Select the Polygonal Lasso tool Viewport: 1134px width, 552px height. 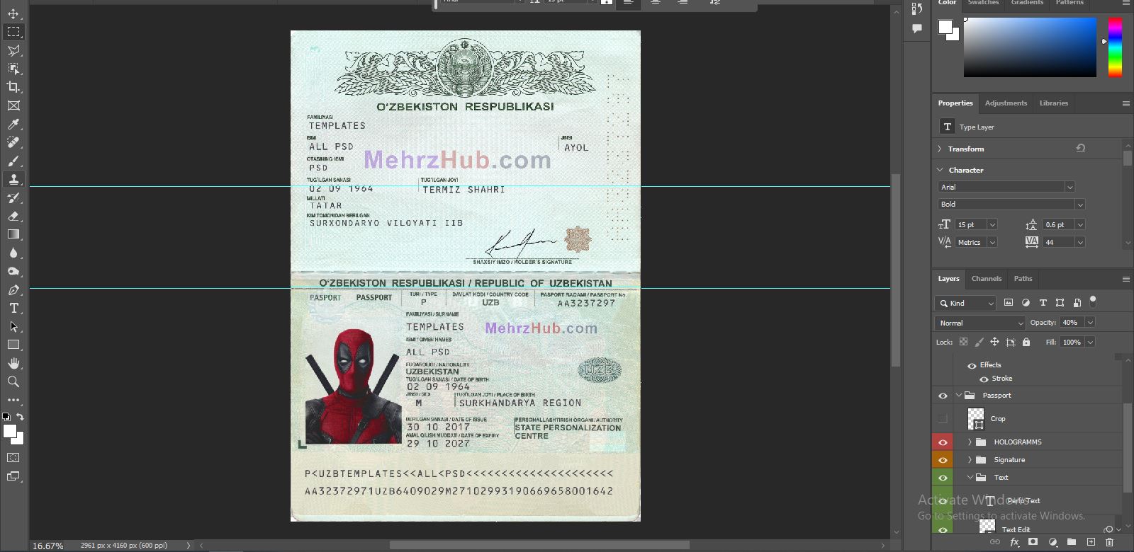pyautogui.click(x=13, y=50)
